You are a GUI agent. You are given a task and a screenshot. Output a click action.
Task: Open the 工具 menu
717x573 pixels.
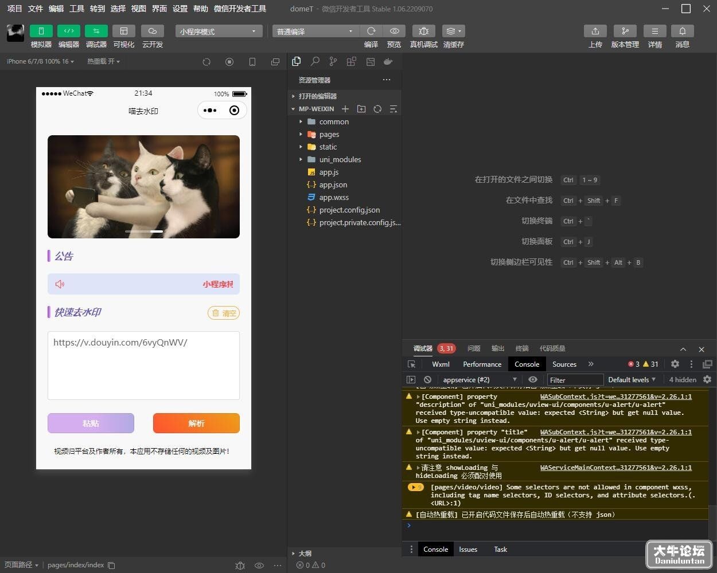pos(77,9)
